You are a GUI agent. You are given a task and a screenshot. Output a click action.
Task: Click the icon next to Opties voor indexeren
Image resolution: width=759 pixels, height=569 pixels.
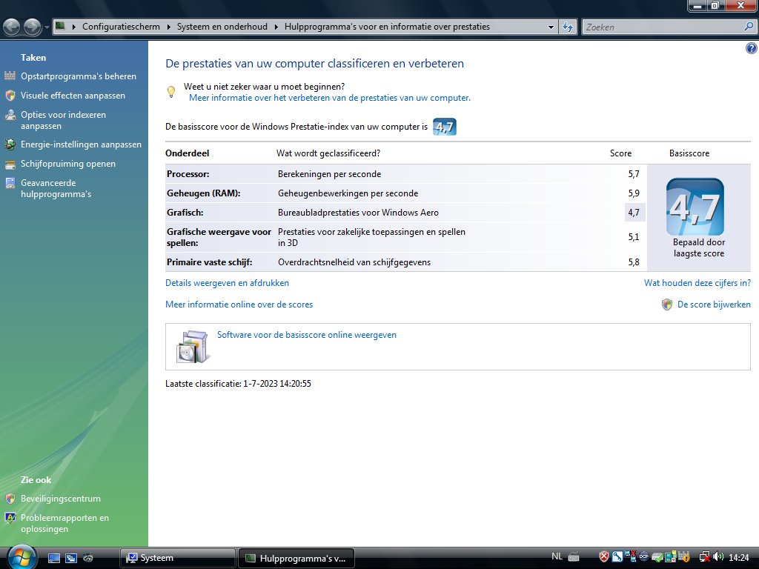pyautogui.click(x=10, y=115)
